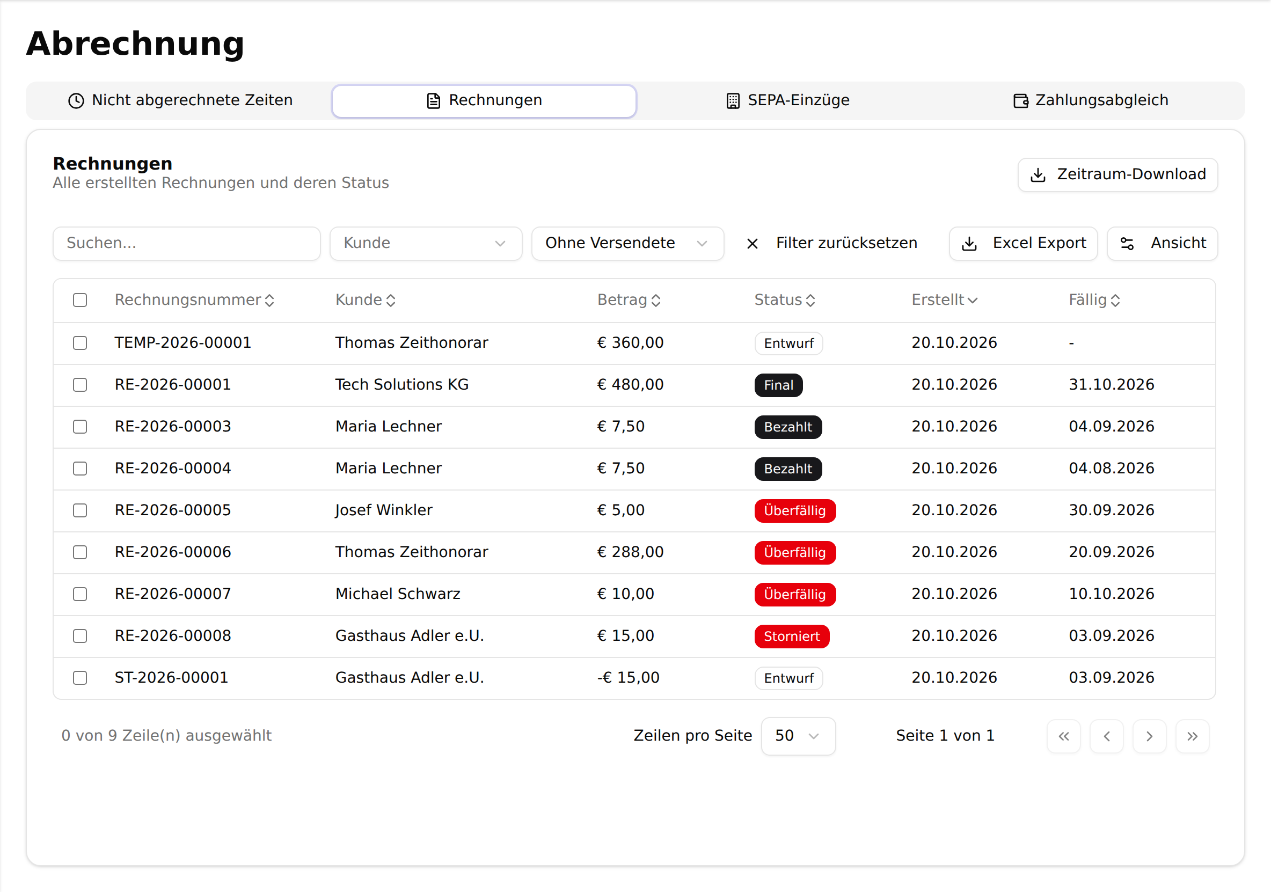The image size is (1271, 892).
Task: Toggle the select-all checkbox in table header
Action: (x=81, y=300)
